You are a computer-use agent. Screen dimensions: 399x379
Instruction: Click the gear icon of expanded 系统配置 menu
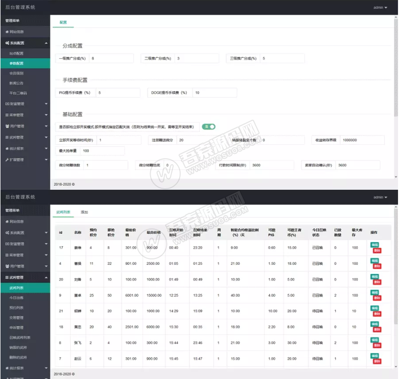(x=7, y=43)
